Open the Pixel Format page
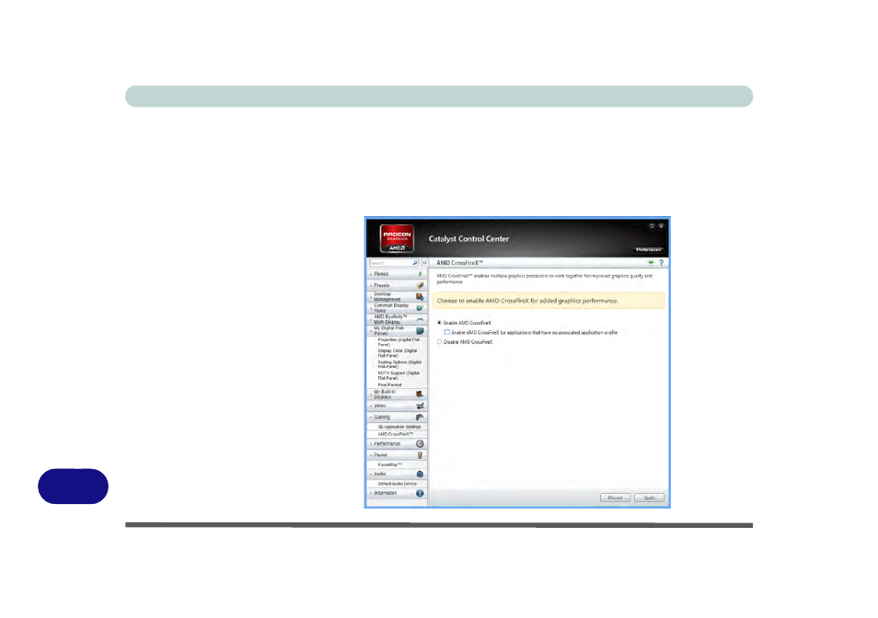878x618 pixels. tap(389, 384)
